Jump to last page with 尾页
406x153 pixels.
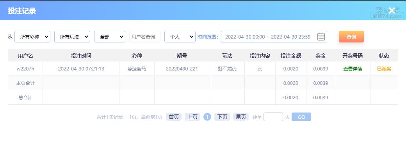tap(241, 117)
